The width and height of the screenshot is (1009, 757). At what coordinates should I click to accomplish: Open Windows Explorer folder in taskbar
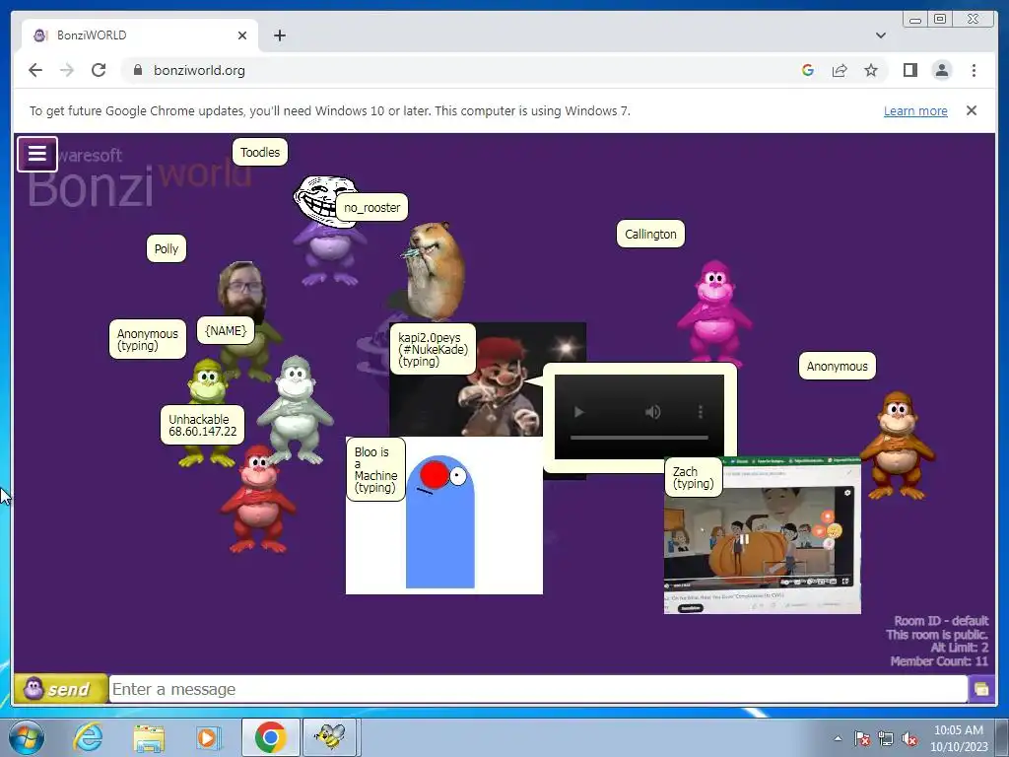tap(149, 737)
